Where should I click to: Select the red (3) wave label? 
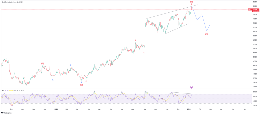coord(191,2)
